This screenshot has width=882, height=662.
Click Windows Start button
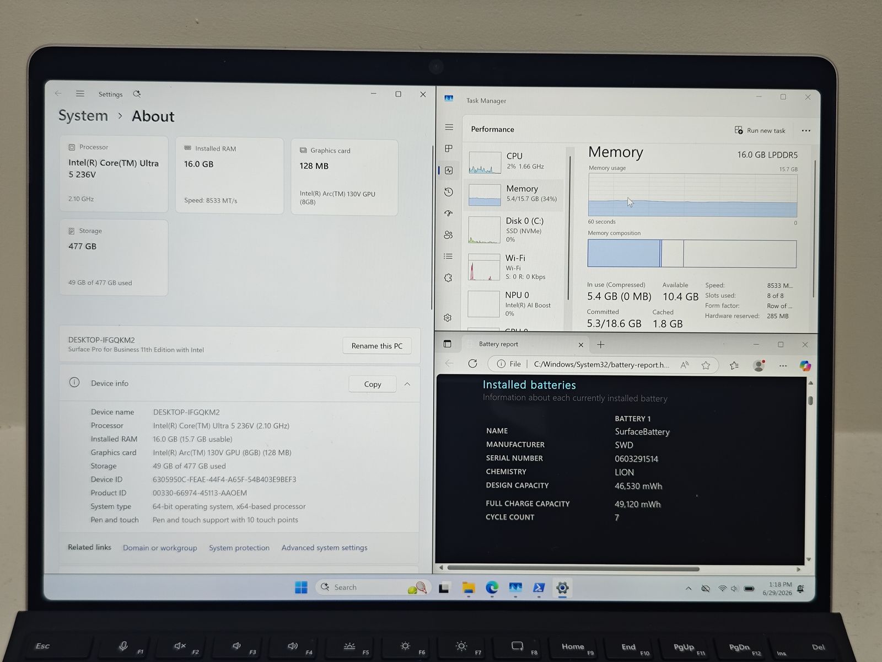(x=301, y=588)
